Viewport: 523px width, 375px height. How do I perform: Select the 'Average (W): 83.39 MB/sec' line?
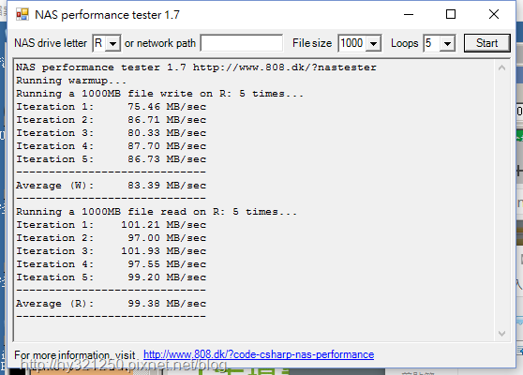point(112,186)
